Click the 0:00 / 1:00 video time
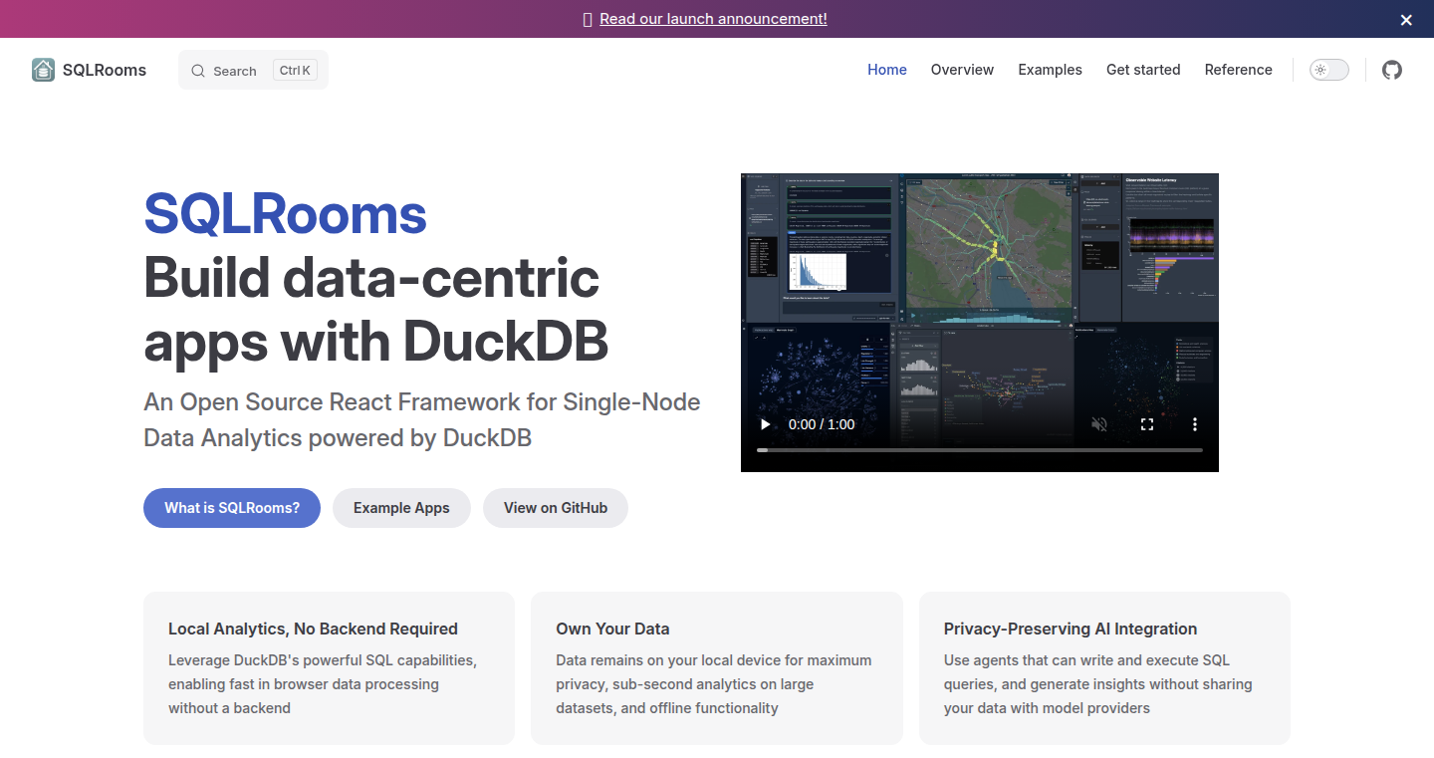 (822, 424)
